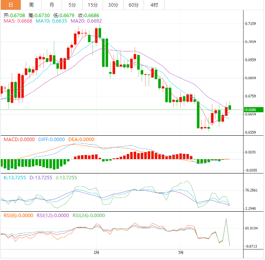Click the J:13.7255 indicator label

[x=66, y=178]
